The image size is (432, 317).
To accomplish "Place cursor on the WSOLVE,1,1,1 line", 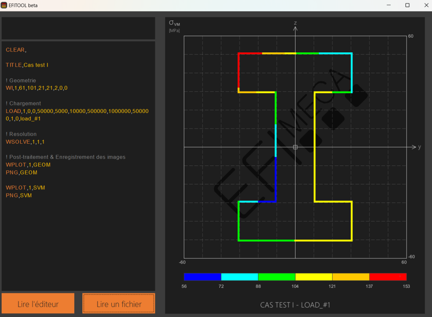I will pyautogui.click(x=25, y=142).
